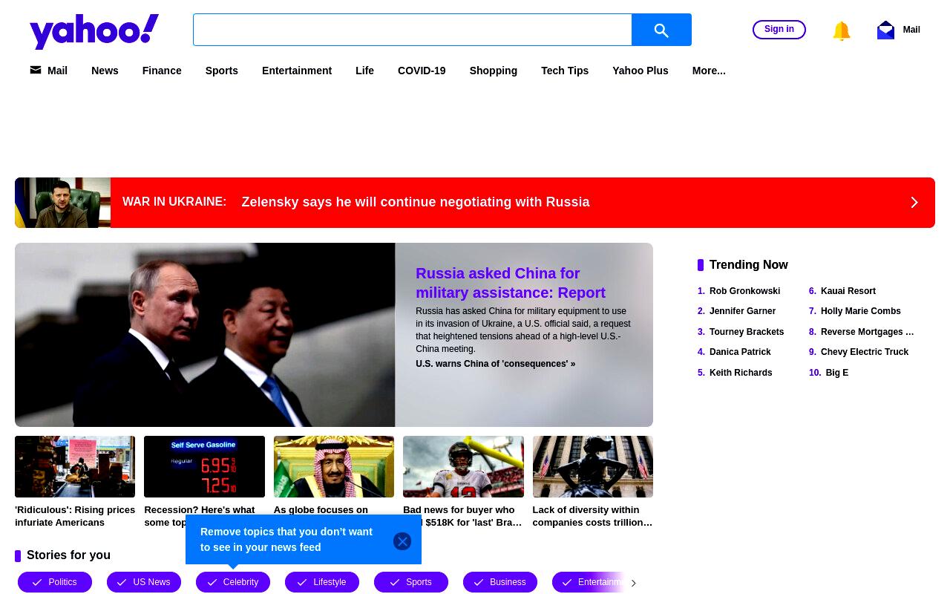Open Russia asked China headline link
The image size is (950, 594).
point(511,283)
